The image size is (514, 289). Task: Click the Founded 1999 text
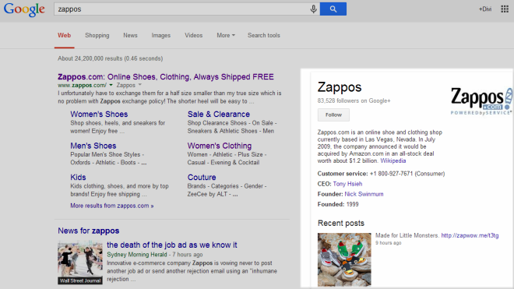click(x=338, y=204)
